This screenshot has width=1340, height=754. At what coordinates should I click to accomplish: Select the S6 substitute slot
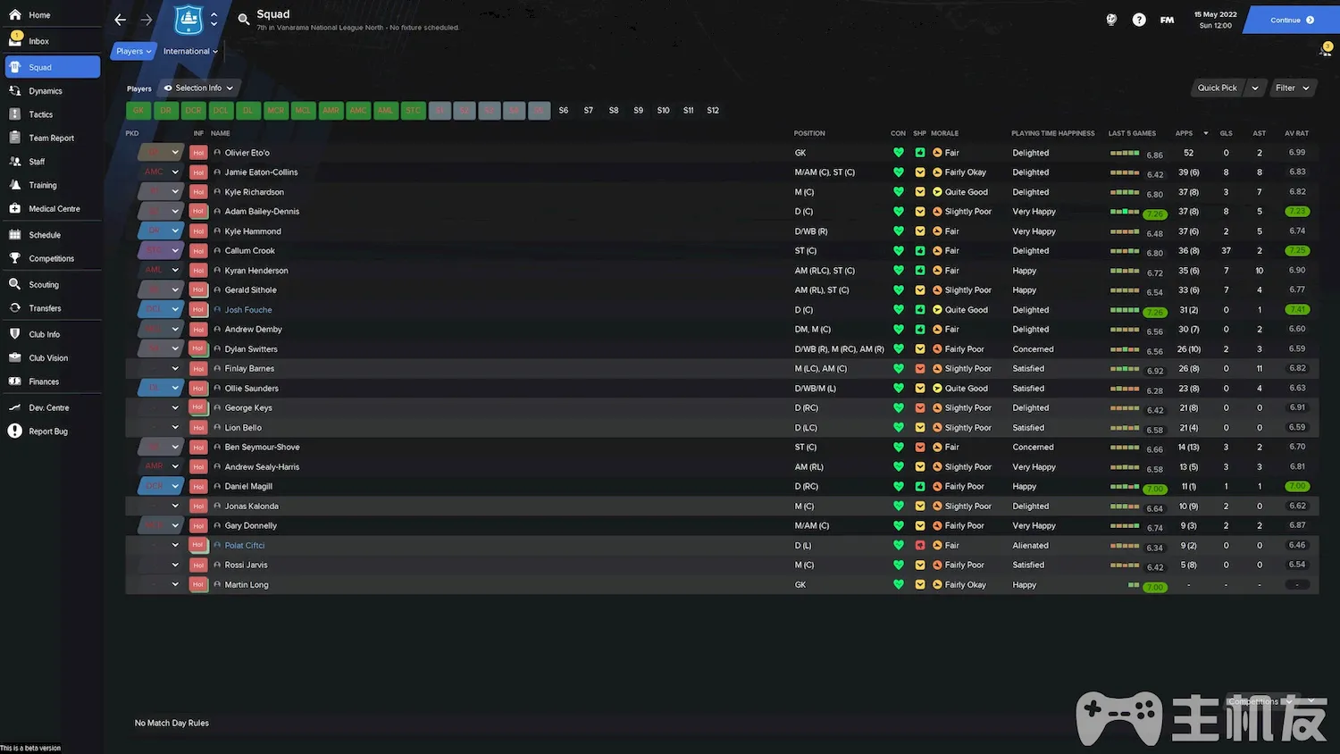tap(564, 111)
